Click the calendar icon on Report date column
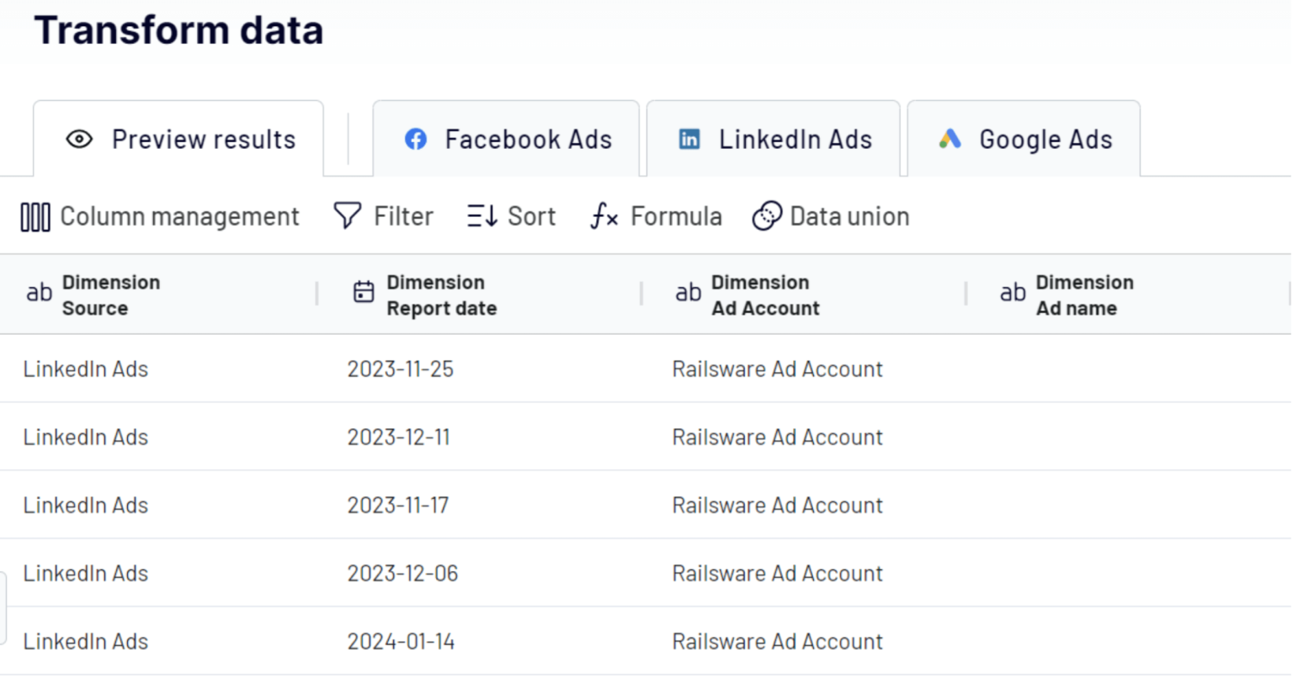The width and height of the screenshot is (1293, 689). click(x=362, y=292)
